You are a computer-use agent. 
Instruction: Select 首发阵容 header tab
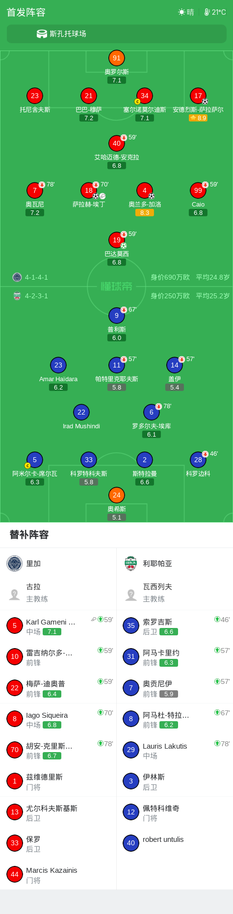[x=26, y=12]
